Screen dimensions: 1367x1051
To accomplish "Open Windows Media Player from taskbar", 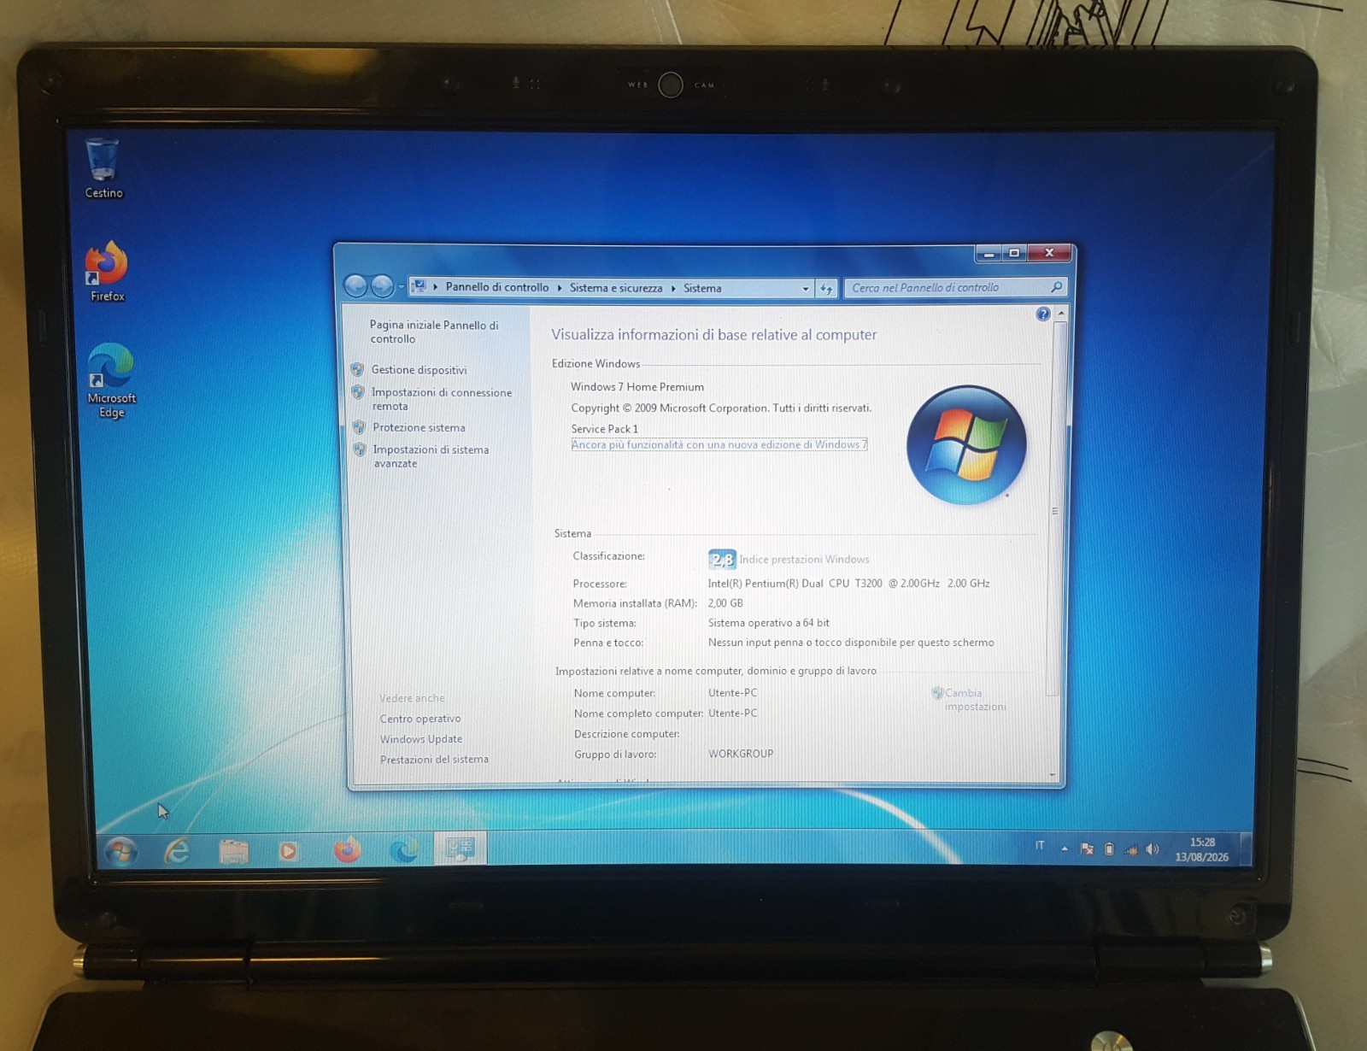I will pyautogui.click(x=289, y=850).
